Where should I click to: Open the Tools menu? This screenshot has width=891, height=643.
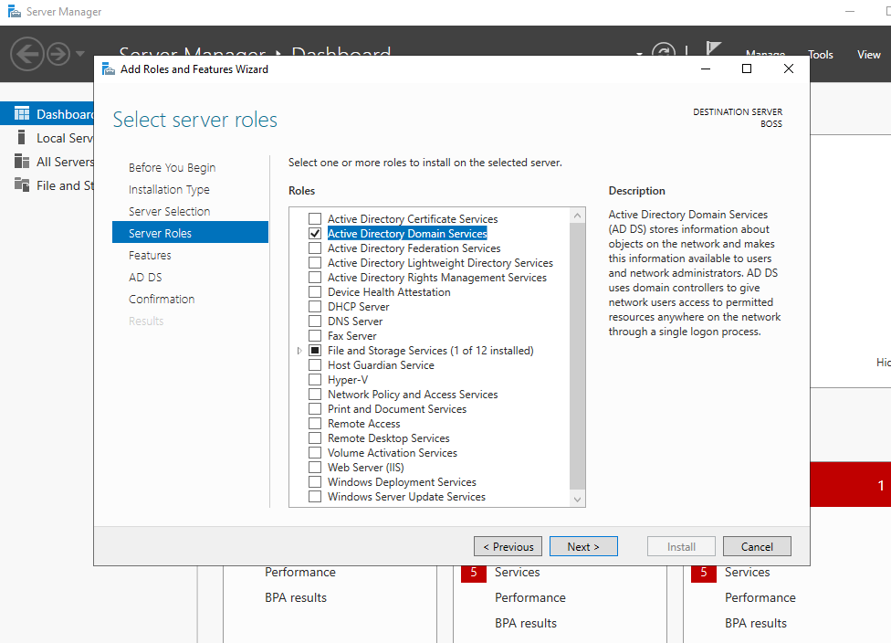click(820, 55)
